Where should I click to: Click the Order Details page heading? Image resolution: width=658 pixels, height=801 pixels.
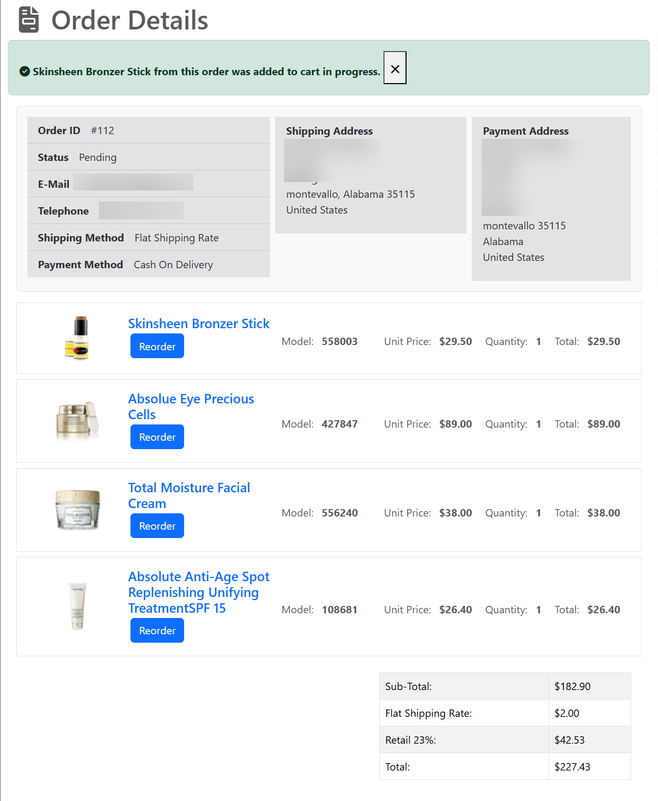coord(129,21)
